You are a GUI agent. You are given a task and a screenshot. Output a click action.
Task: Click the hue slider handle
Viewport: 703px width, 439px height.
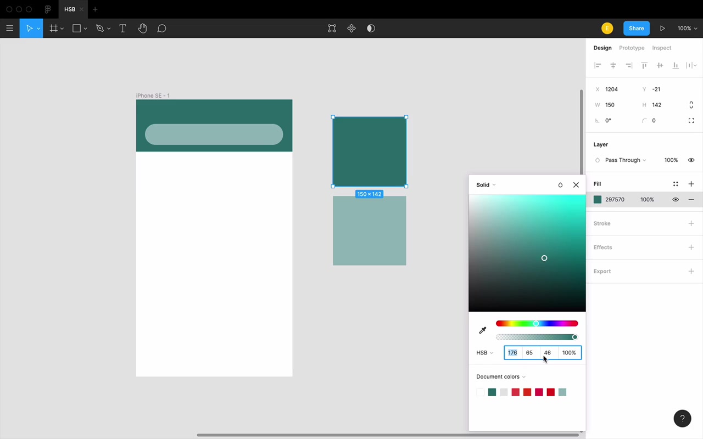[536, 323]
